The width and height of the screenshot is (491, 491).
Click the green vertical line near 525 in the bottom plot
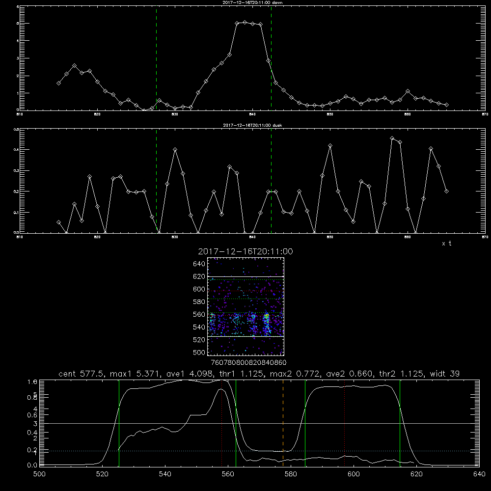[119, 423]
